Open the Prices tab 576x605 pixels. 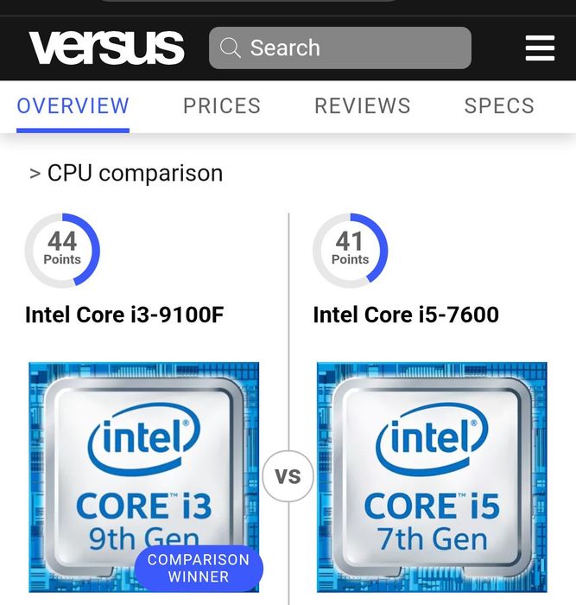222,106
